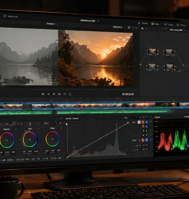The height and width of the screenshot is (199, 189).
Task: Click the green parade waveform in Scopes
Action: [180, 140]
